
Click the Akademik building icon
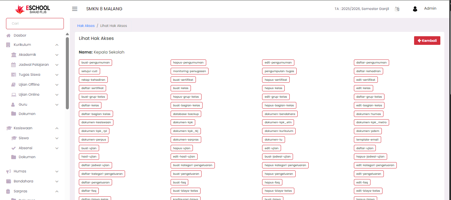tap(14, 55)
